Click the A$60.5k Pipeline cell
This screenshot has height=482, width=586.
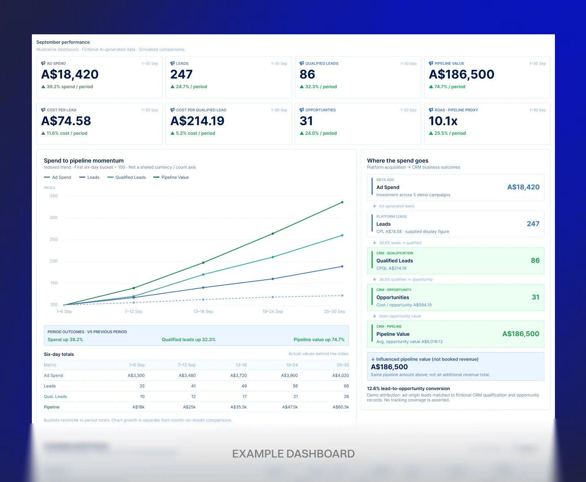coord(341,407)
